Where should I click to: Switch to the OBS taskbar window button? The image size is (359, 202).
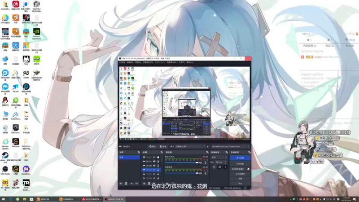pos(114,199)
